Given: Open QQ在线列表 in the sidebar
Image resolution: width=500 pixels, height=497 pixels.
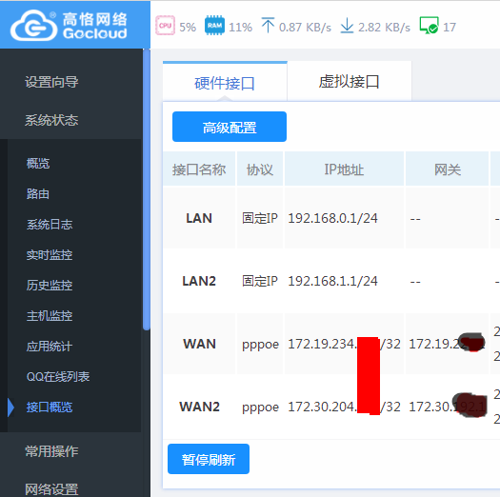Looking at the screenshot, I should [58, 377].
